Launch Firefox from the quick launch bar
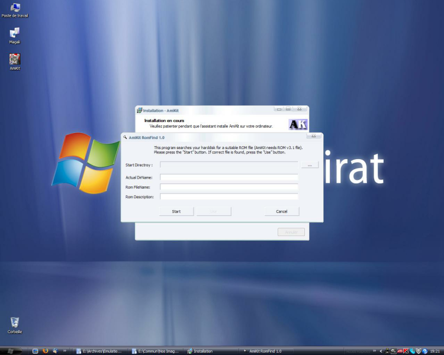444x355 pixels. [46, 351]
